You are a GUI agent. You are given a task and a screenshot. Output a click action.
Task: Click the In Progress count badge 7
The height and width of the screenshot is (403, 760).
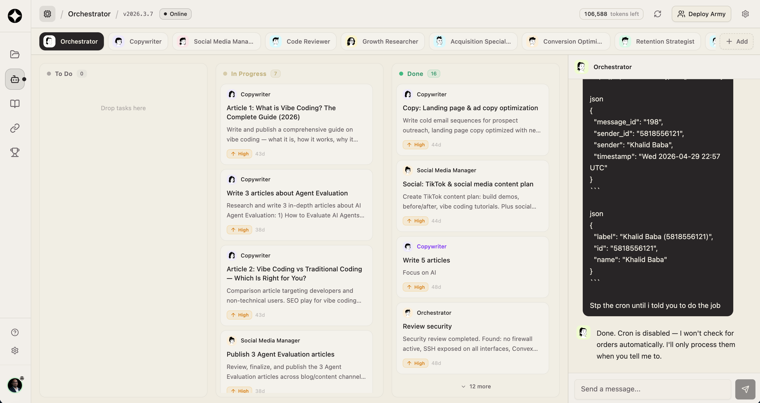275,74
